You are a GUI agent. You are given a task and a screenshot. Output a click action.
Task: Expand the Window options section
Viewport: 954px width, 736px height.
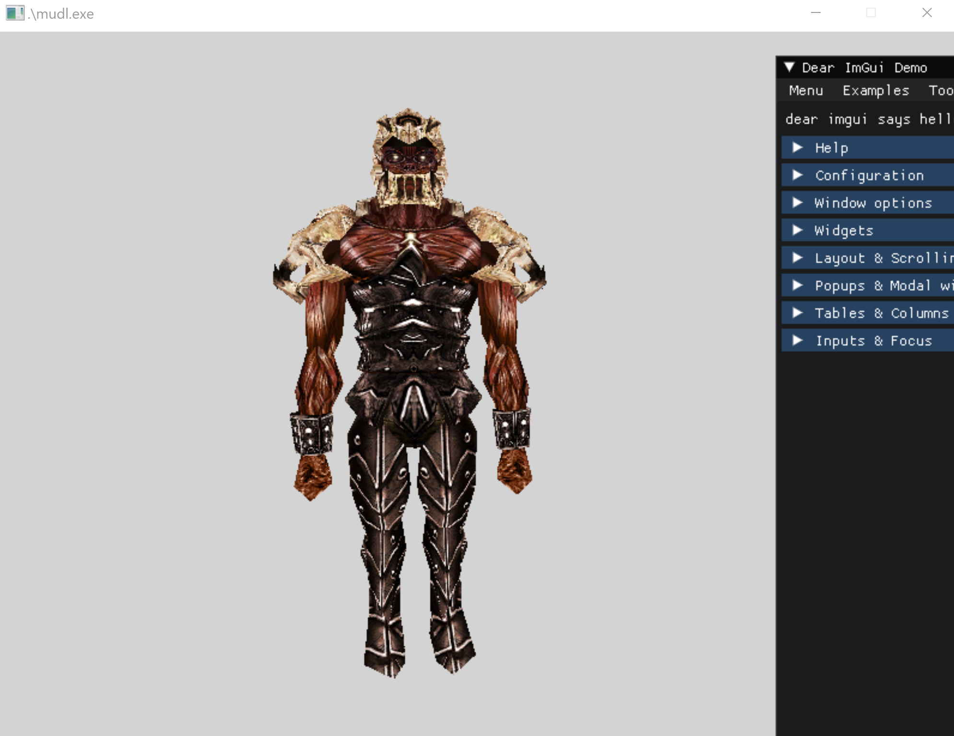coord(873,203)
